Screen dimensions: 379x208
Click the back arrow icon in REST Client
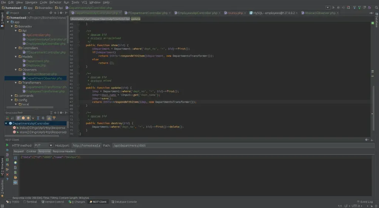point(7,150)
